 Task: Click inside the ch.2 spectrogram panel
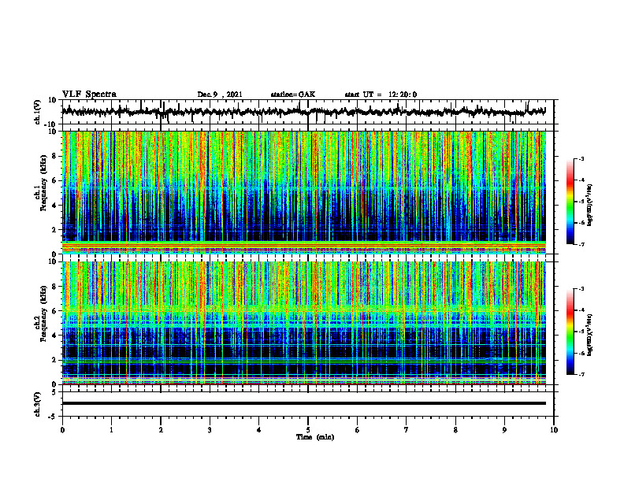[303, 323]
